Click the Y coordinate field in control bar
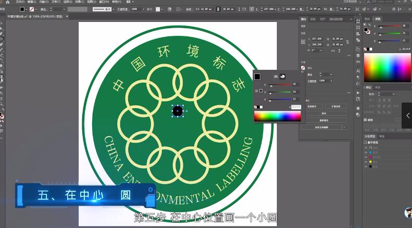 pyautogui.click(x=291, y=9)
